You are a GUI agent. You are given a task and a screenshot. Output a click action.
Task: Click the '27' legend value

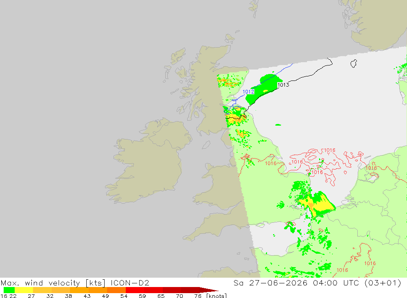pyautogui.click(x=31, y=296)
